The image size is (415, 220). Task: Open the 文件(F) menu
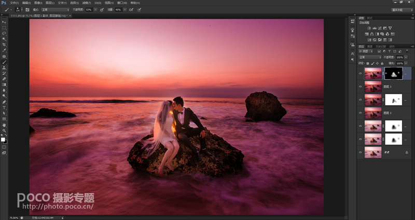pos(15,3)
